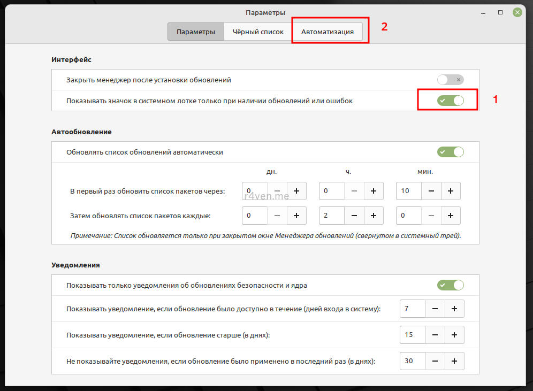
Task: Decrease first refresh minutes with minus
Action: [x=431, y=191]
